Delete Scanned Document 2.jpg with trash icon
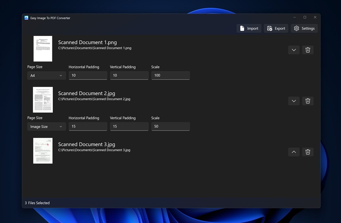341x223 pixels. (x=308, y=101)
